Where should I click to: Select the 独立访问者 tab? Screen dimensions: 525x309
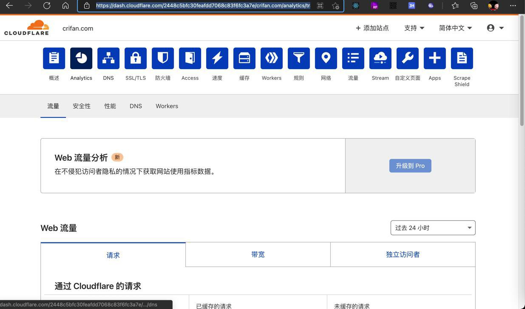pos(403,254)
